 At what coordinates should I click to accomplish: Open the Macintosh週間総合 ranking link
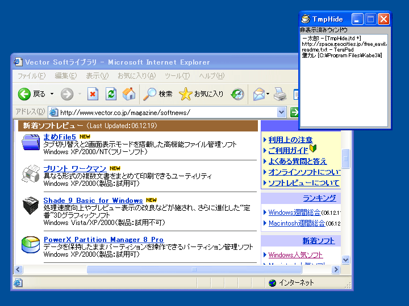297,223
